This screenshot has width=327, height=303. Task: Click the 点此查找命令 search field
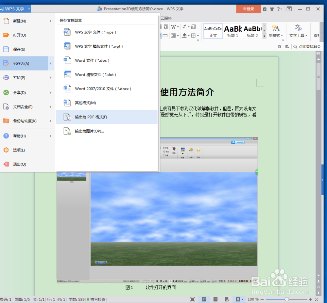pos(307,47)
